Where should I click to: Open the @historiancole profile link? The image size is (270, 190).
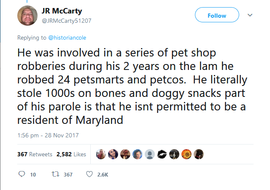[x=67, y=38]
